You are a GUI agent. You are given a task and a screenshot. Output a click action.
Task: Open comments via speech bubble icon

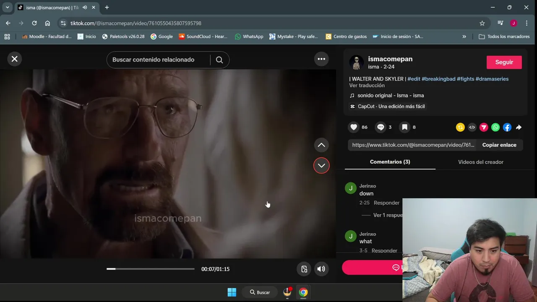click(381, 127)
